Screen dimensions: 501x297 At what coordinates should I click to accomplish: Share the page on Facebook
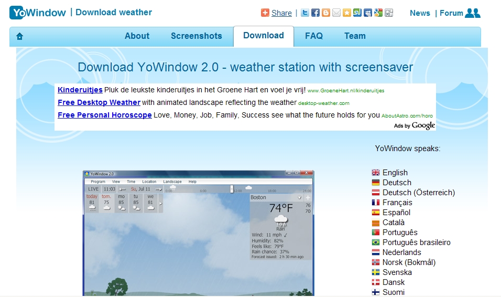(315, 13)
